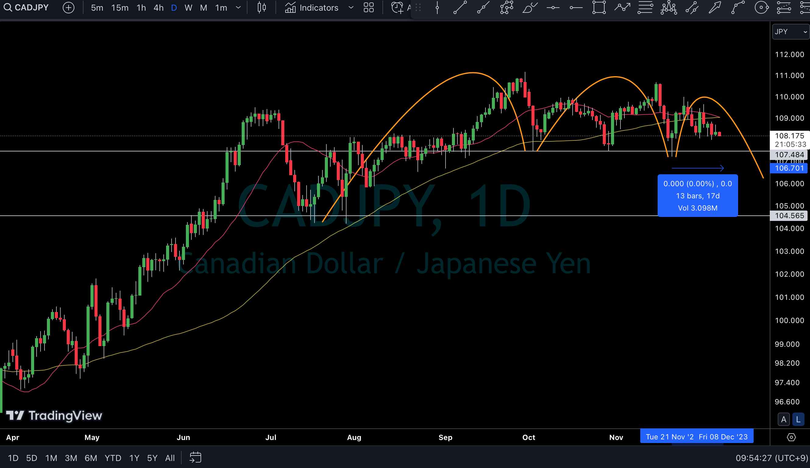Open the layout grid selector
The height and width of the screenshot is (468, 810).
[368, 7]
